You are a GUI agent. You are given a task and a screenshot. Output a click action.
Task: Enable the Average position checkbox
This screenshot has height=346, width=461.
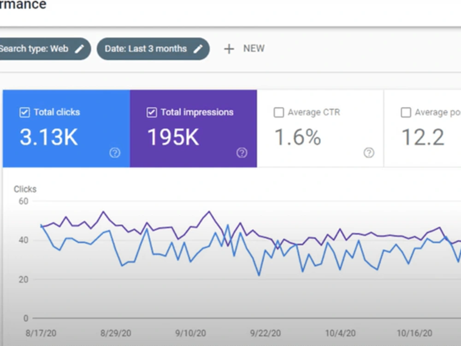(406, 113)
